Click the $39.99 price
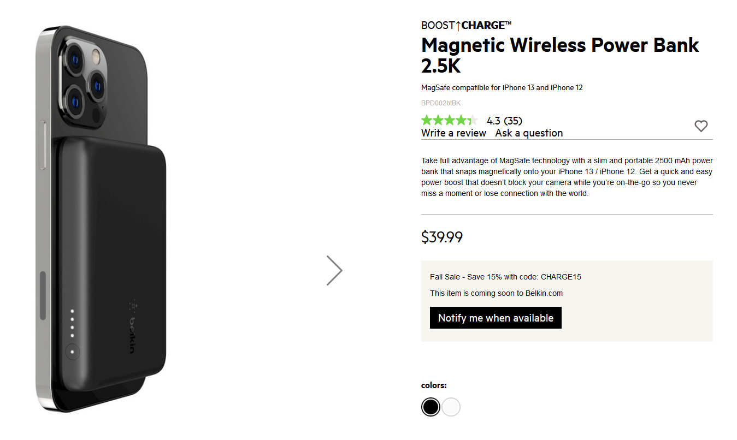The image size is (737, 440). click(442, 237)
